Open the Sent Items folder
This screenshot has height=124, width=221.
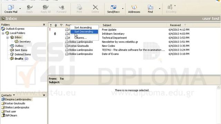(x=21, y=50)
